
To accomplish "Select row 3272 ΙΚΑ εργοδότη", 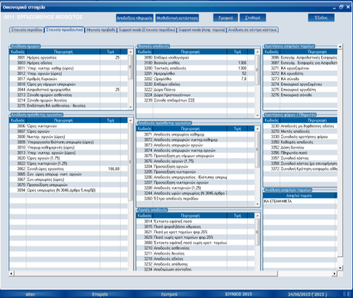I will click(300, 74).
